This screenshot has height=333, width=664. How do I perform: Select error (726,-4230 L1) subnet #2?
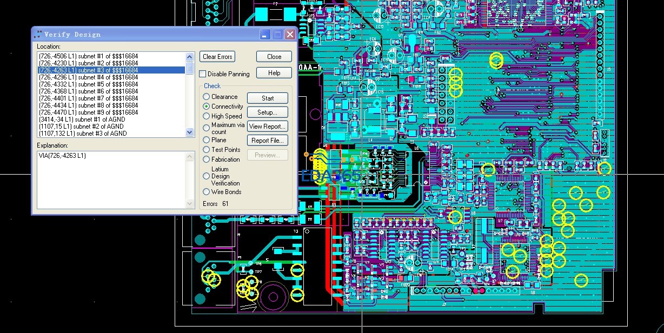(111, 63)
